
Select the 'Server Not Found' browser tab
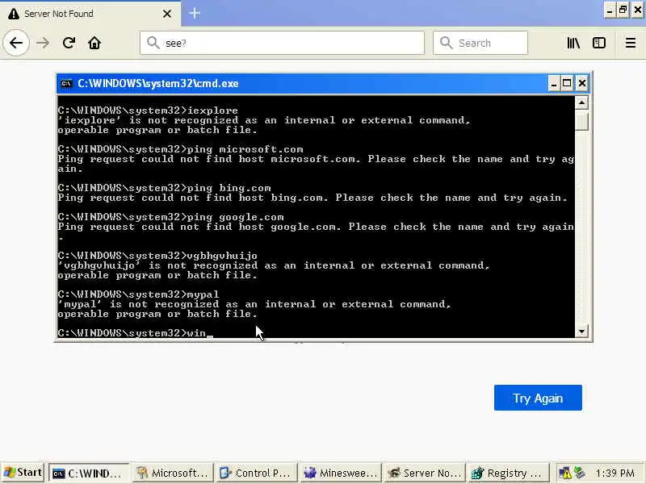[x=90, y=14]
